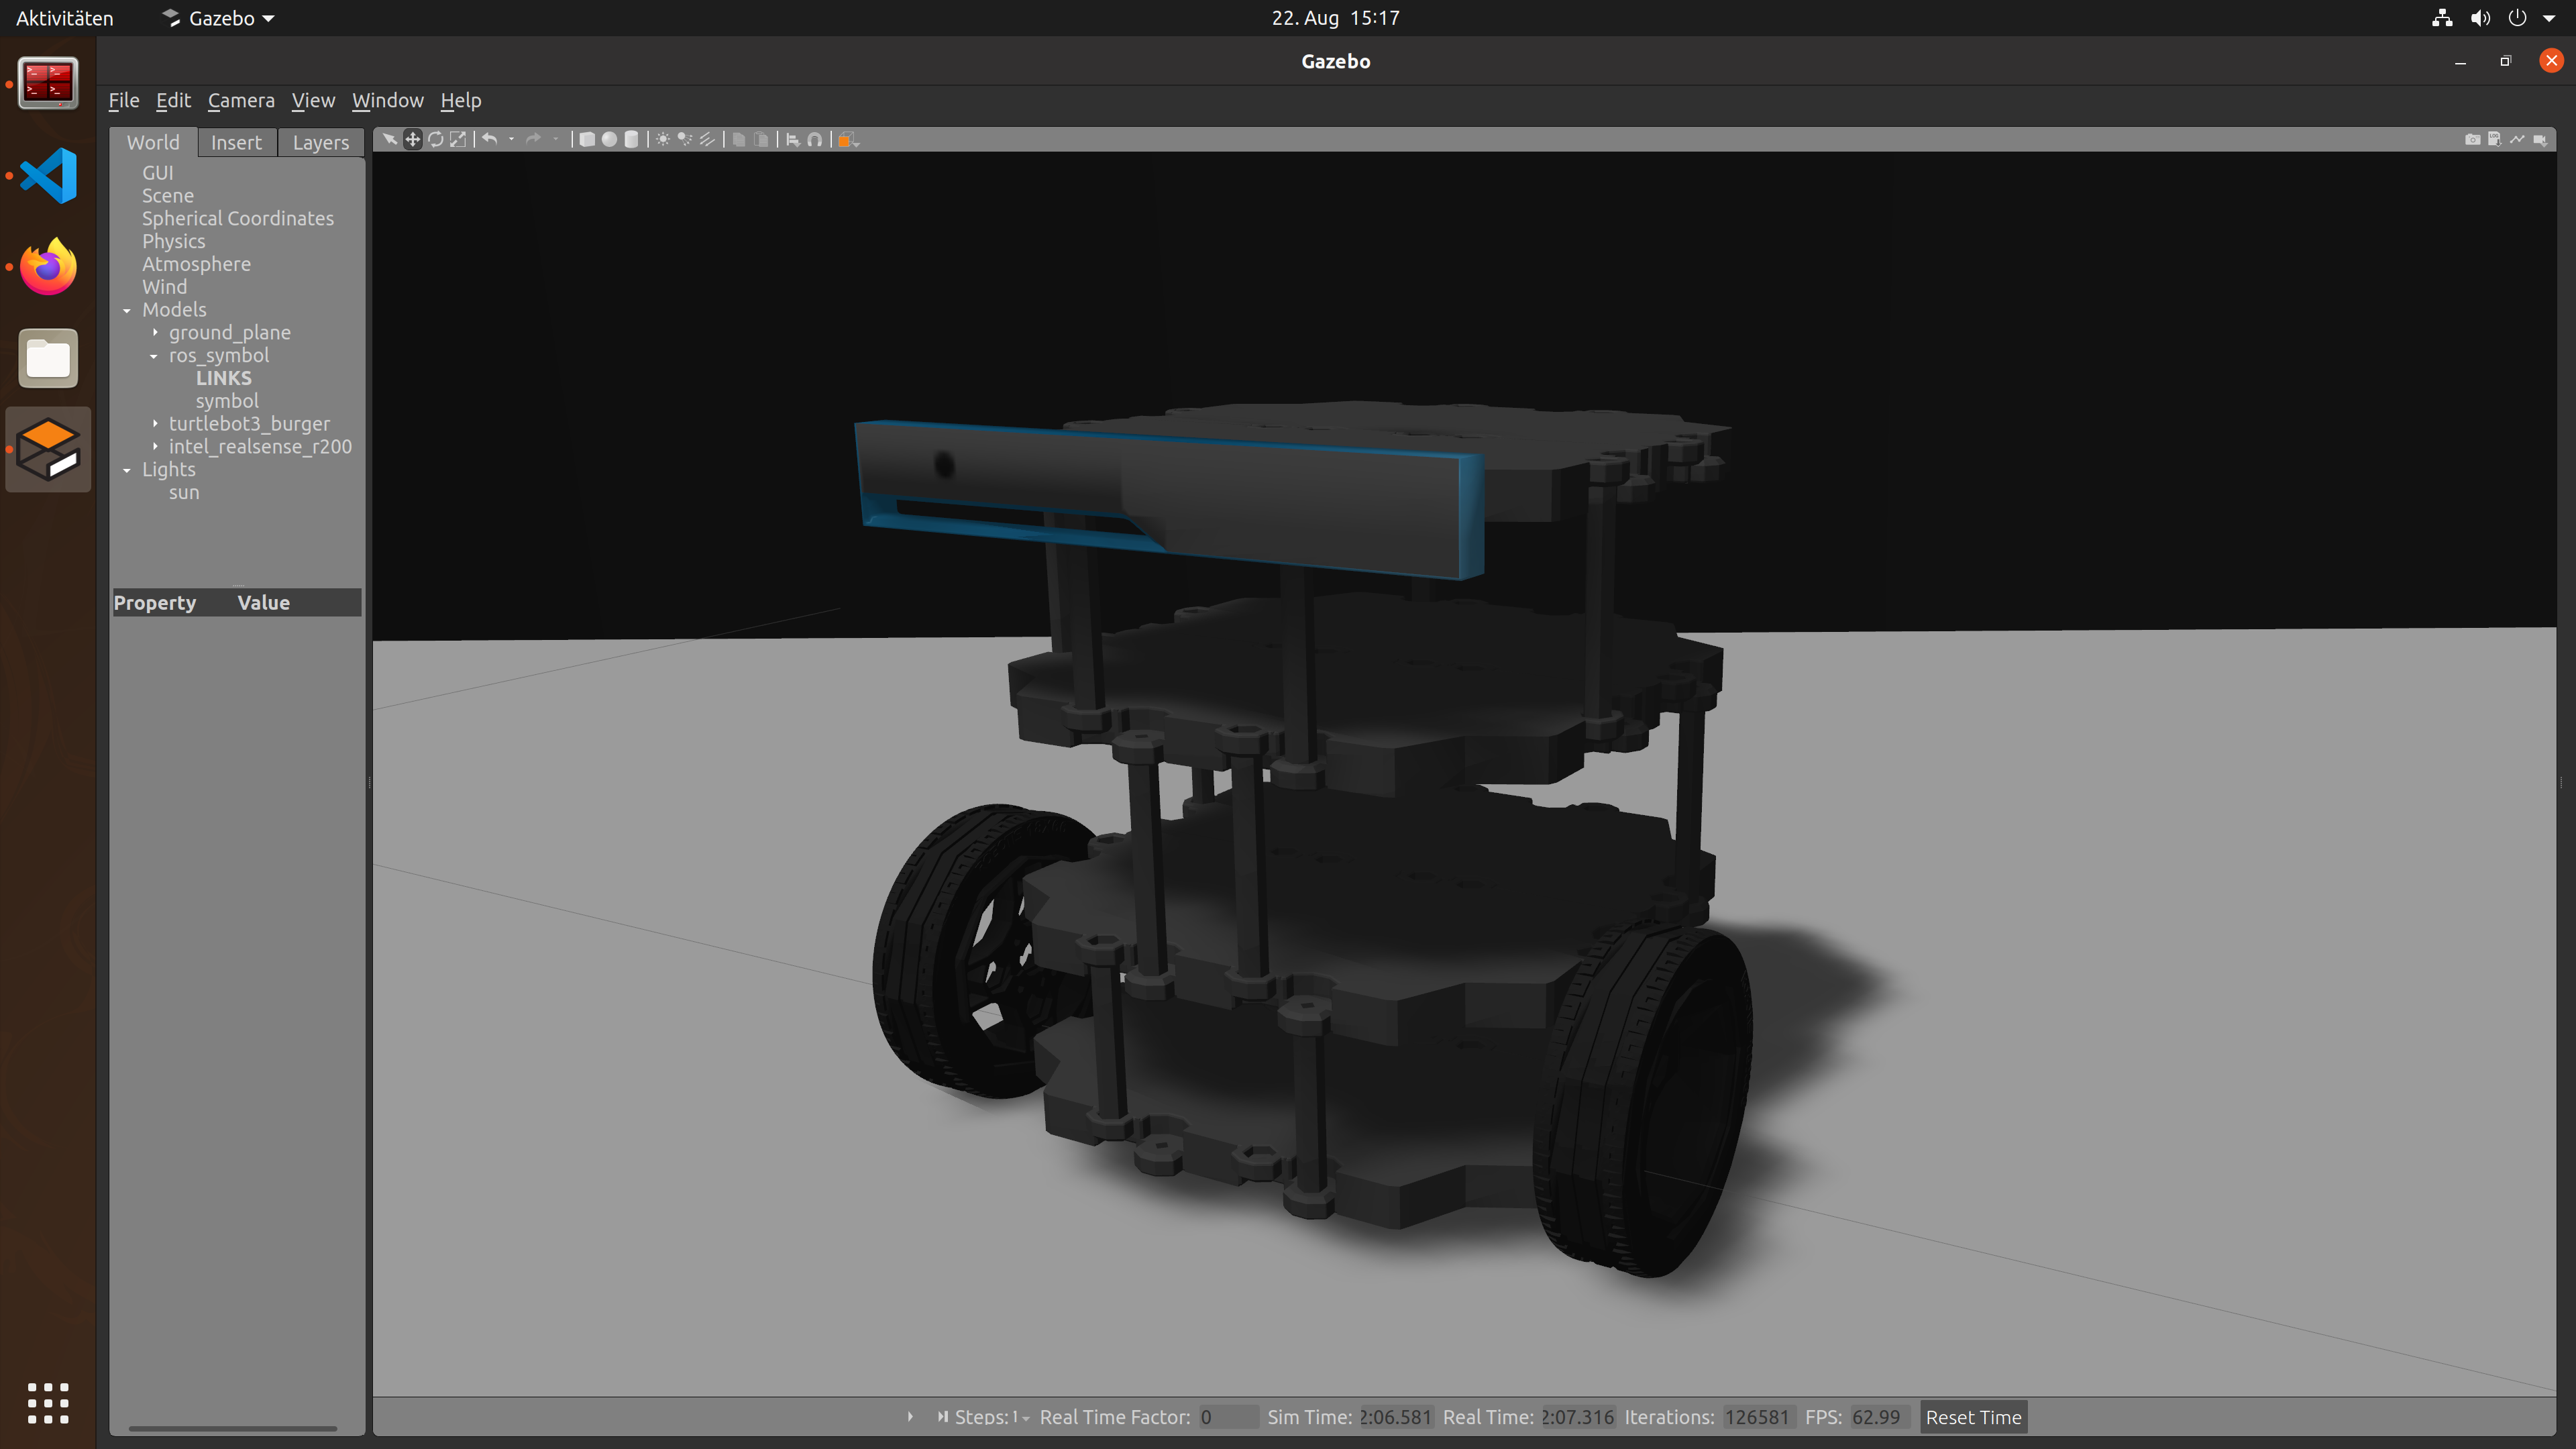Viewport: 2576px width, 1449px height.
Task: Open the undo history dropdown arrow
Action: pyautogui.click(x=511, y=140)
